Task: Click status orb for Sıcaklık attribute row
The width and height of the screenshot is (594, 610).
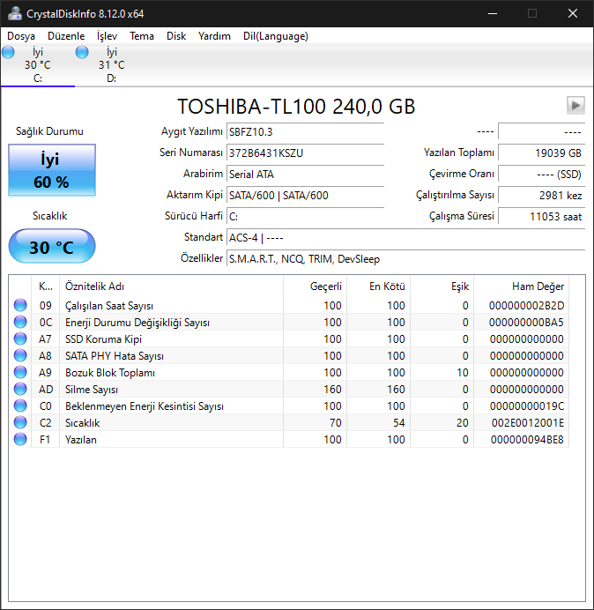Action: click(20, 422)
